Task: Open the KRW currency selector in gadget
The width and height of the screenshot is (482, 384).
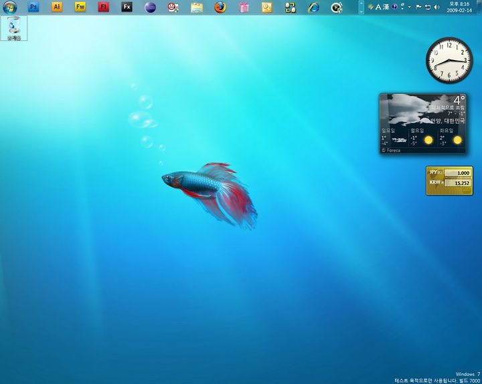Action: click(x=436, y=182)
